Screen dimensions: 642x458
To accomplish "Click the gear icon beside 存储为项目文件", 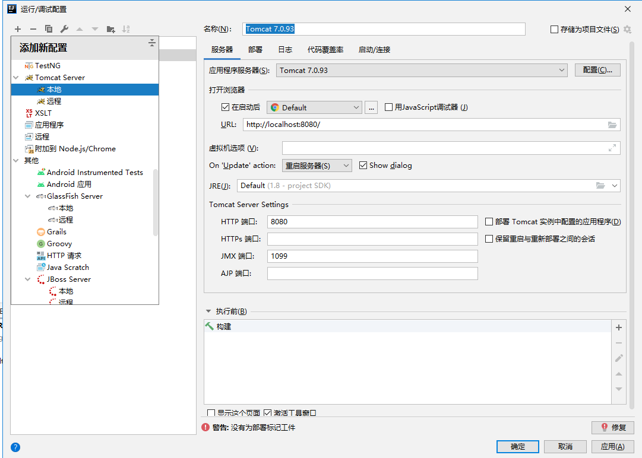I will click(627, 30).
